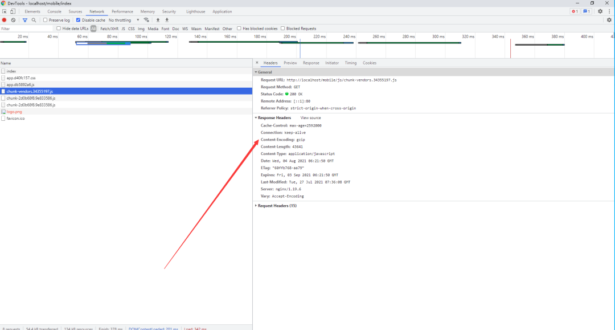Switch to the Console panel tab
Image resolution: width=615 pixels, height=330 pixels.
[55, 11]
